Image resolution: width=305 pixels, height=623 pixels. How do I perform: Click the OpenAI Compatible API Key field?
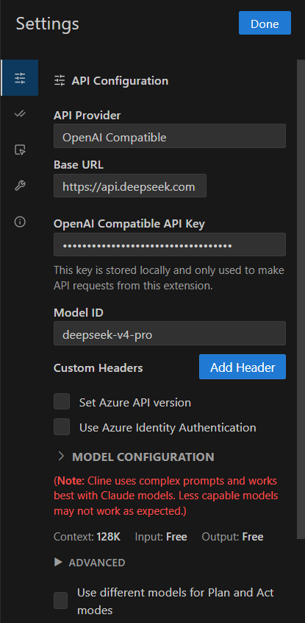point(170,244)
